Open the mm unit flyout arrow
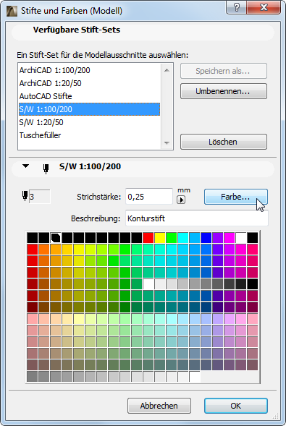The image size is (286, 426). click(x=181, y=200)
